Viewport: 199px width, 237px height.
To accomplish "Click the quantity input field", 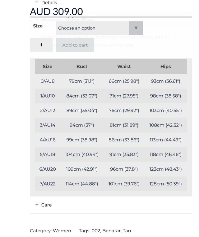I will tap(41, 45).
